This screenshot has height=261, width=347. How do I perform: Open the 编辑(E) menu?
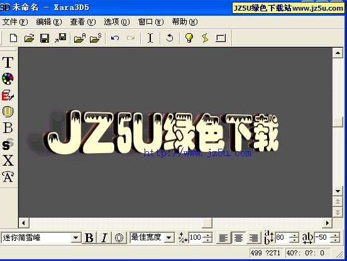(x=49, y=22)
